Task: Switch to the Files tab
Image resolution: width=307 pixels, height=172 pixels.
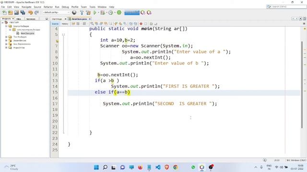Action: click(x=19, y=19)
